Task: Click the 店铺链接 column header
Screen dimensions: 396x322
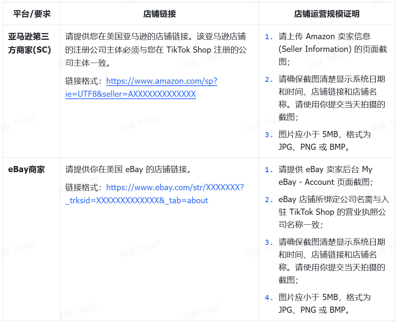Action: point(159,14)
